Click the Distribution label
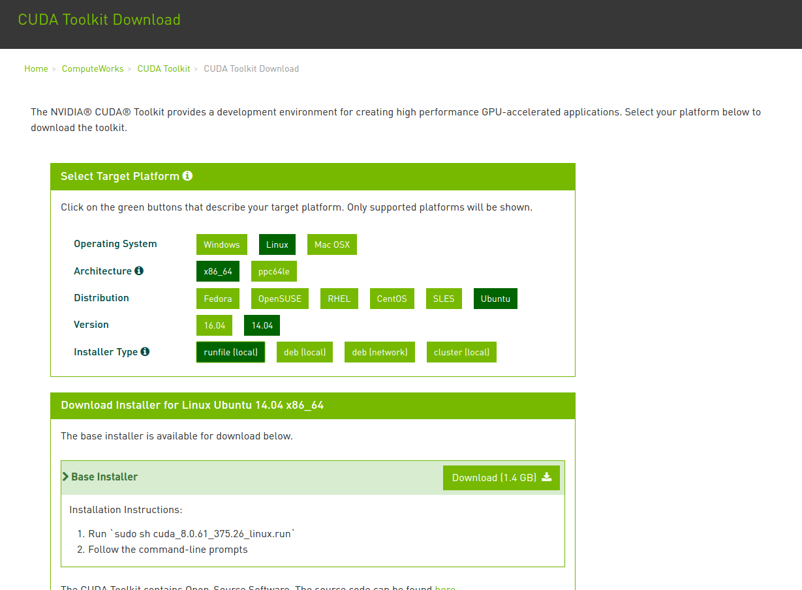 (102, 298)
